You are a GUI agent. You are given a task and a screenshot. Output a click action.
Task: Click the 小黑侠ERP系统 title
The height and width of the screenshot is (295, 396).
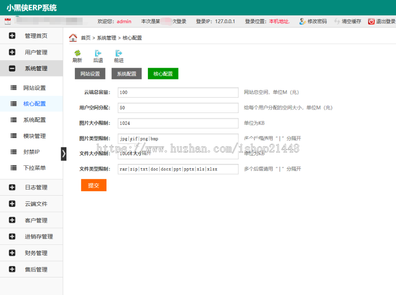32,8
